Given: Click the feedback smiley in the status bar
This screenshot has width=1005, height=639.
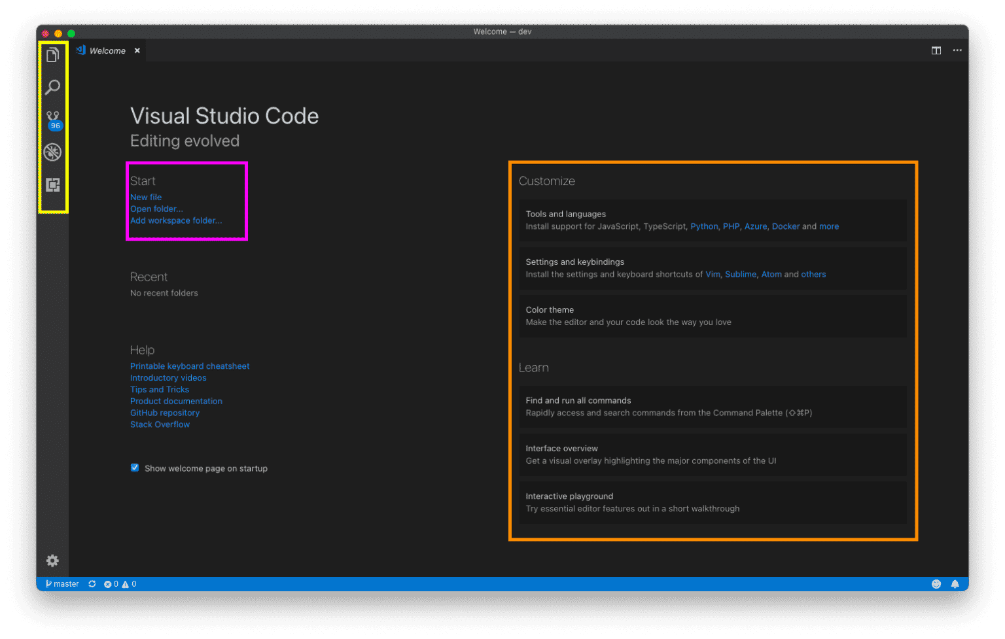Looking at the screenshot, I should point(936,583).
